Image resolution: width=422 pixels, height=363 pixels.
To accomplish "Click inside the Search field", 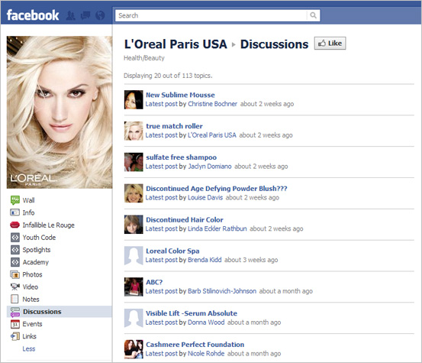I will pos(211,15).
